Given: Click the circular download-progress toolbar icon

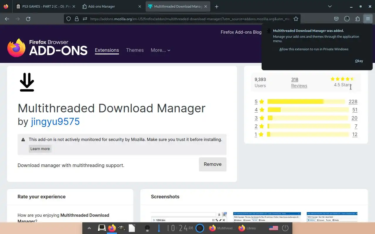Looking at the screenshot, I should click(347, 19).
